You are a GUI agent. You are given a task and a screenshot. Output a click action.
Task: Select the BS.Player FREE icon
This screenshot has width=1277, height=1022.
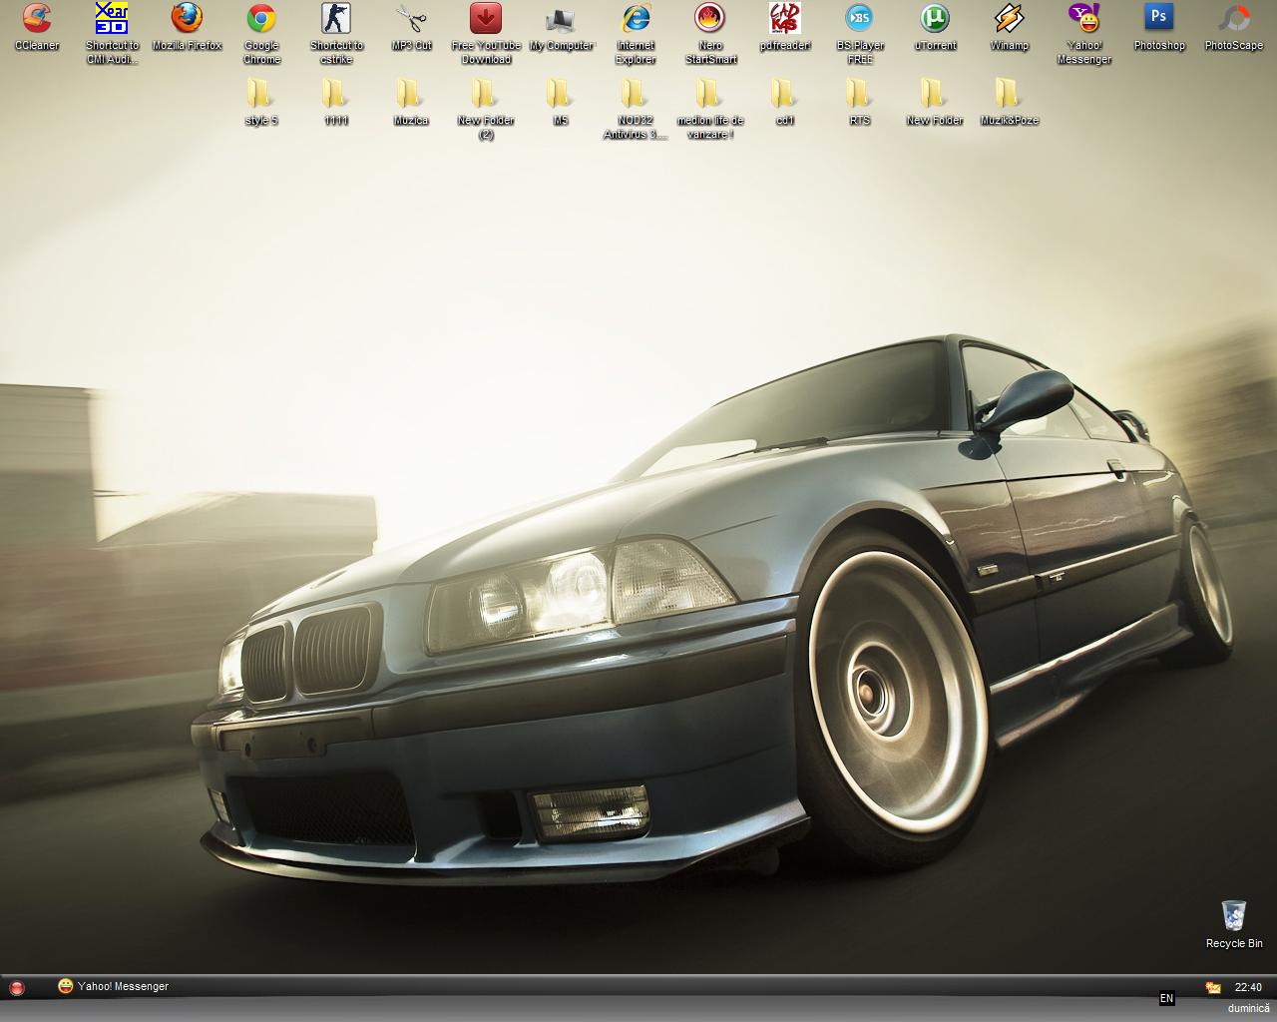[860, 19]
